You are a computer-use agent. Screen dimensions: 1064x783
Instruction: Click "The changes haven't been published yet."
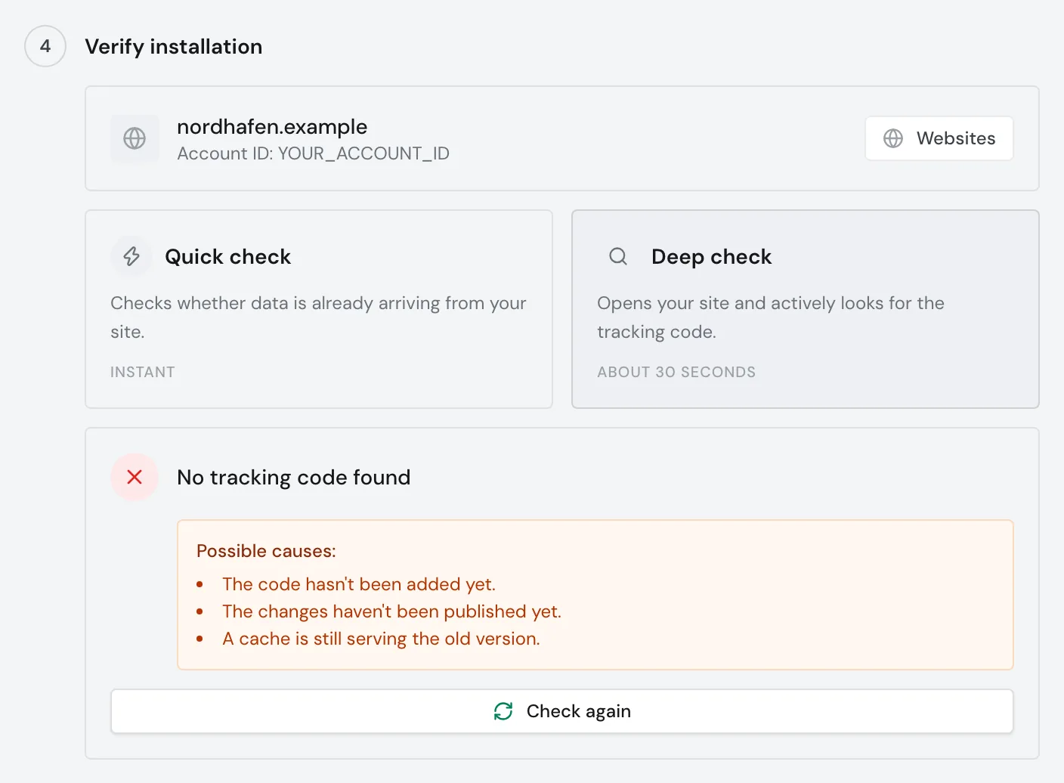(391, 611)
